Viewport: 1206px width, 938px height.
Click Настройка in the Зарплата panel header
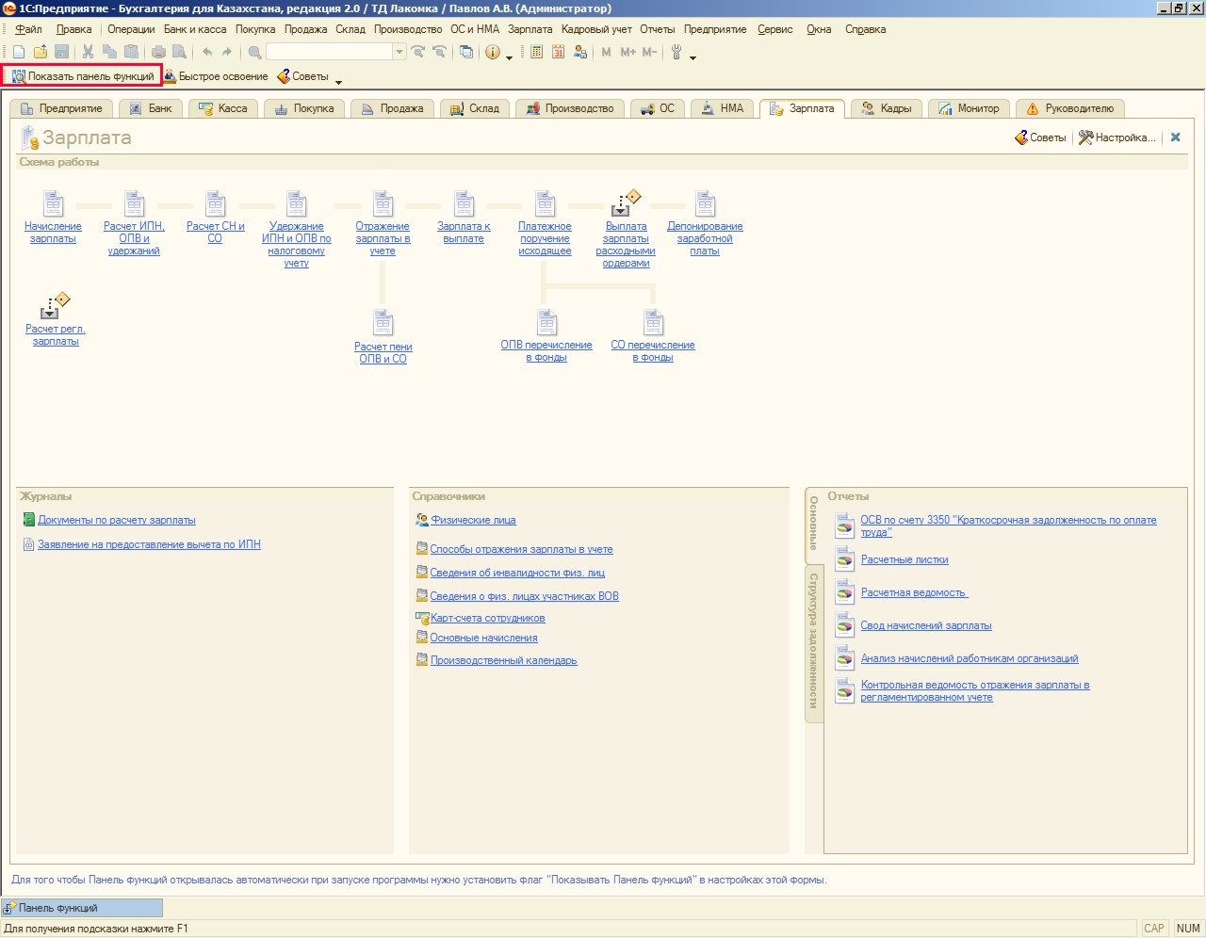tap(1117, 137)
